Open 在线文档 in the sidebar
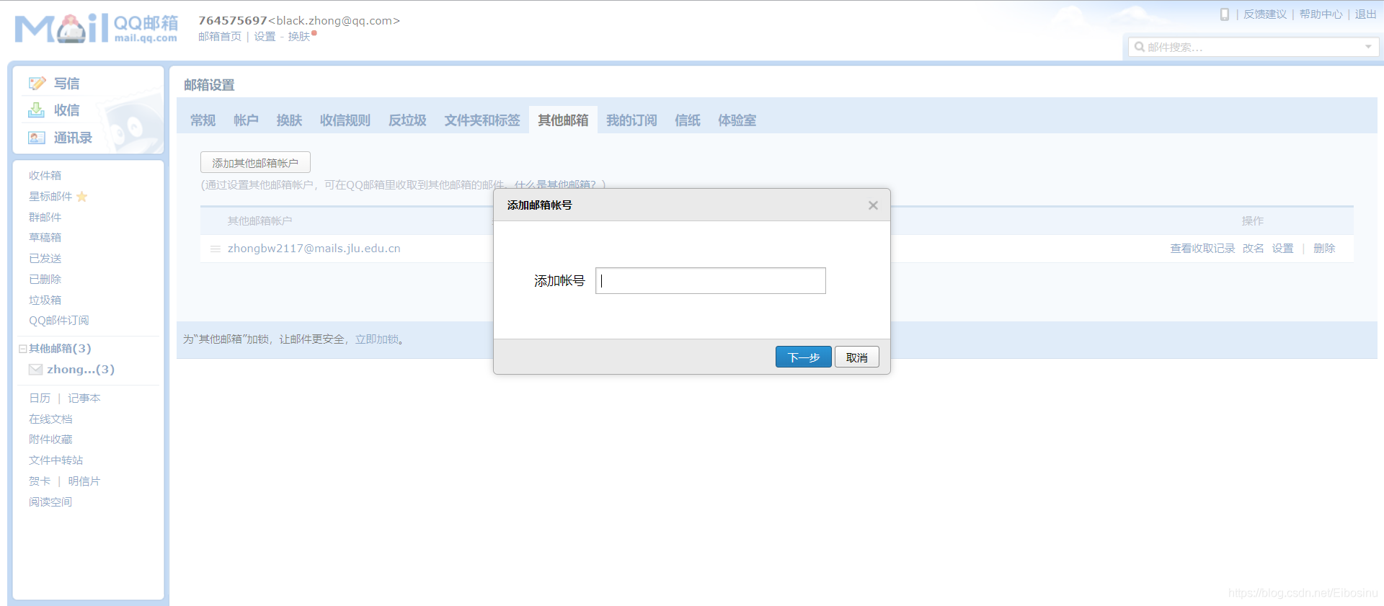The image size is (1384, 606). 50,419
